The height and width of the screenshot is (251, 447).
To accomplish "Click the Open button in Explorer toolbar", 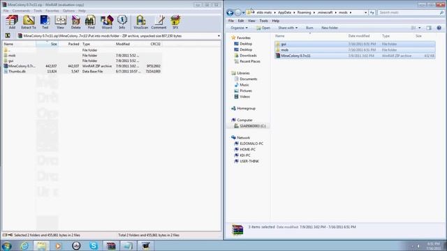I will tap(263, 28).
